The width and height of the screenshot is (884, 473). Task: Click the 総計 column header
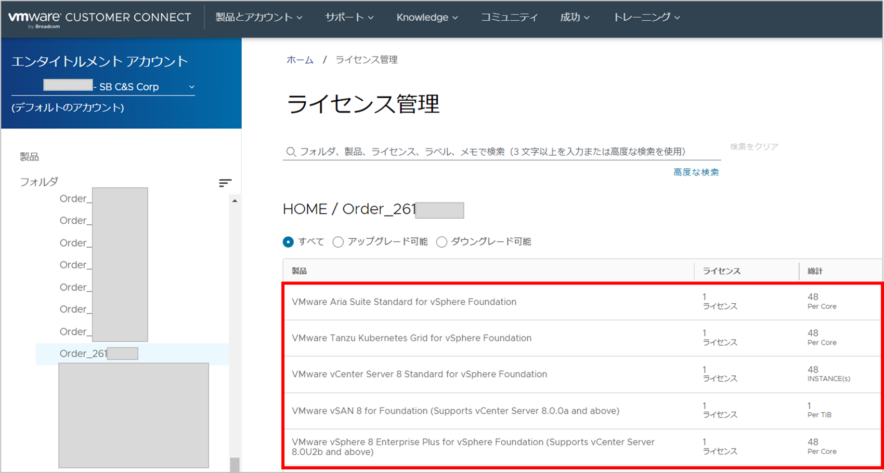(x=815, y=271)
